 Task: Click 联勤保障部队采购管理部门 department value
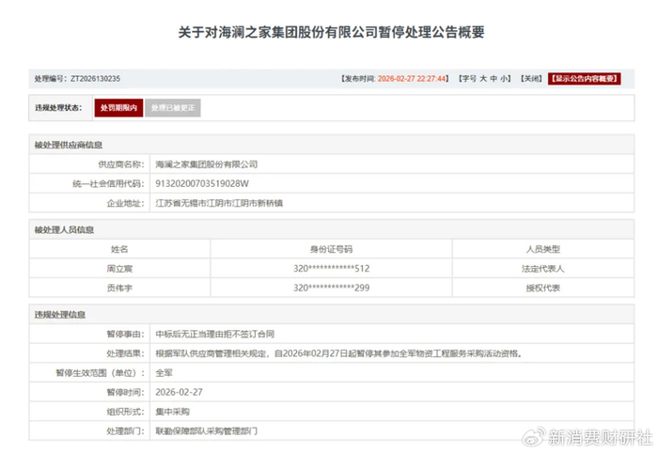(x=207, y=431)
